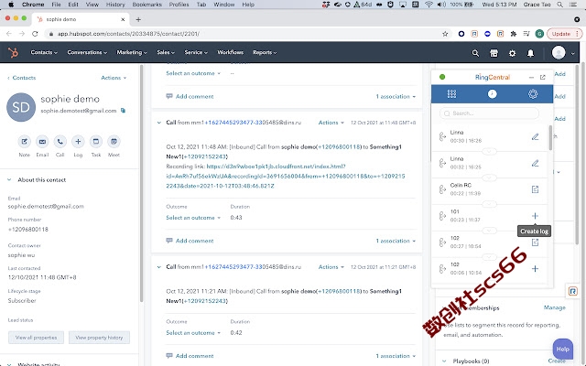The height and width of the screenshot is (366, 586).
Task: Open Actions menu on 11:48 call
Action: coord(331,123)
